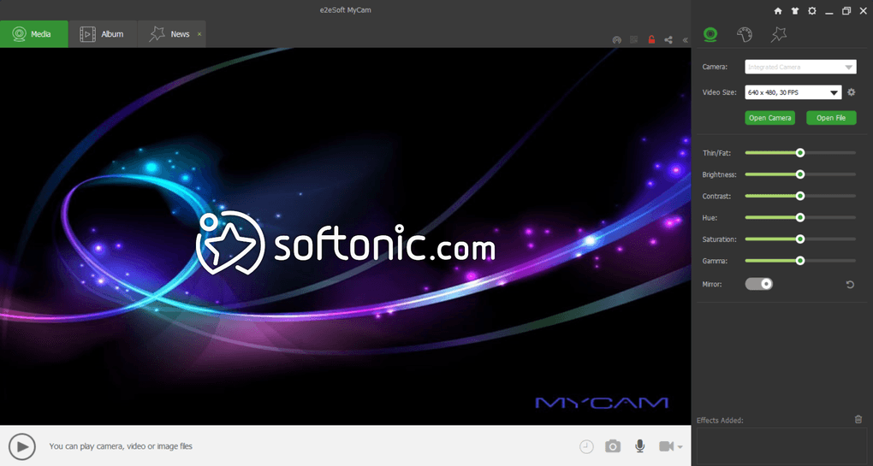873x466 pixels.
Task: Click the Open Camera button
Action: coord(770,118)
